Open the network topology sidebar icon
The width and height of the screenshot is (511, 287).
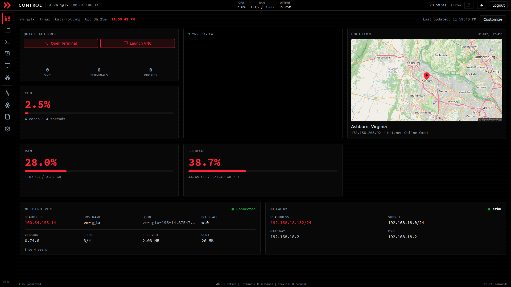point(7,78)
